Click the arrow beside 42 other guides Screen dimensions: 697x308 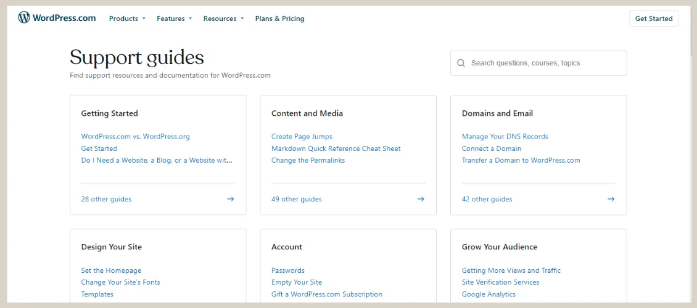point(611,199)
